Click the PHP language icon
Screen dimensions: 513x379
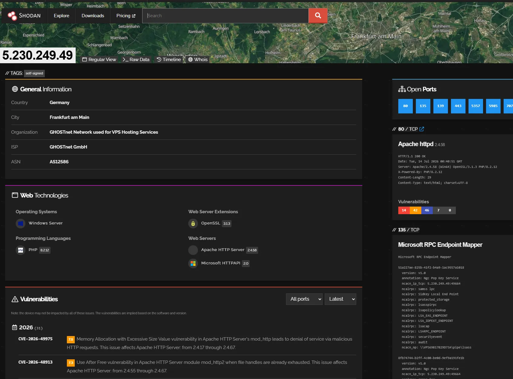click(21, 250)
